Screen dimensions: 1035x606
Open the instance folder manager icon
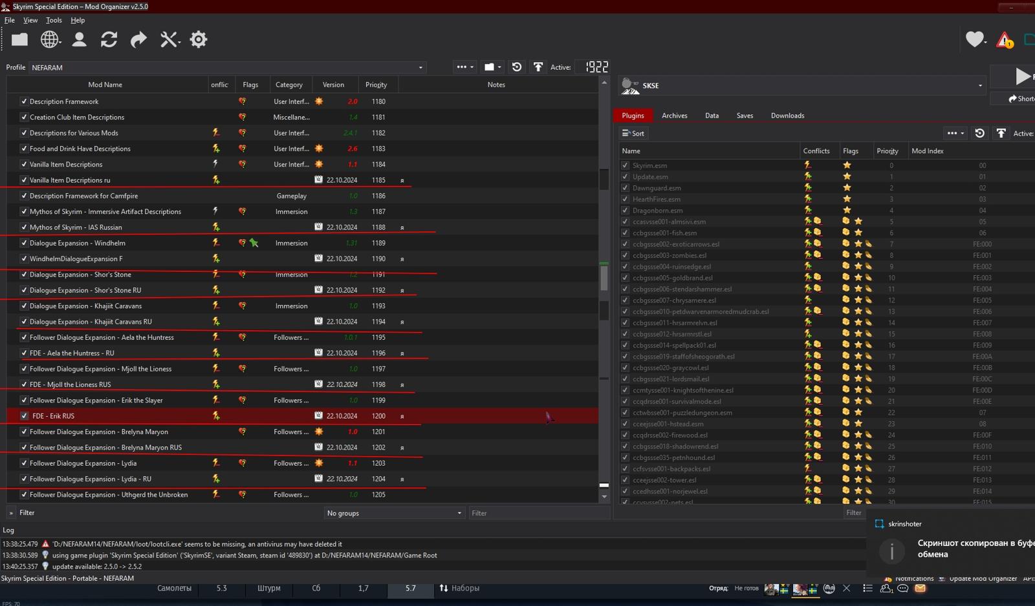19,39
